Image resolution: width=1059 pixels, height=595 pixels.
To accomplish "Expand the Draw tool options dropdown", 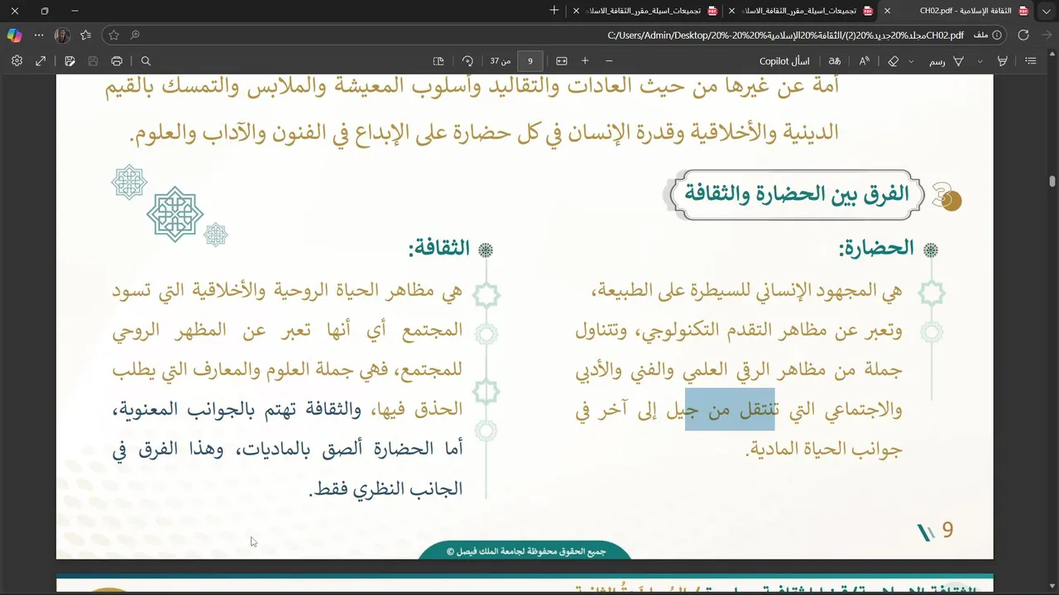I will click(912, 61).
